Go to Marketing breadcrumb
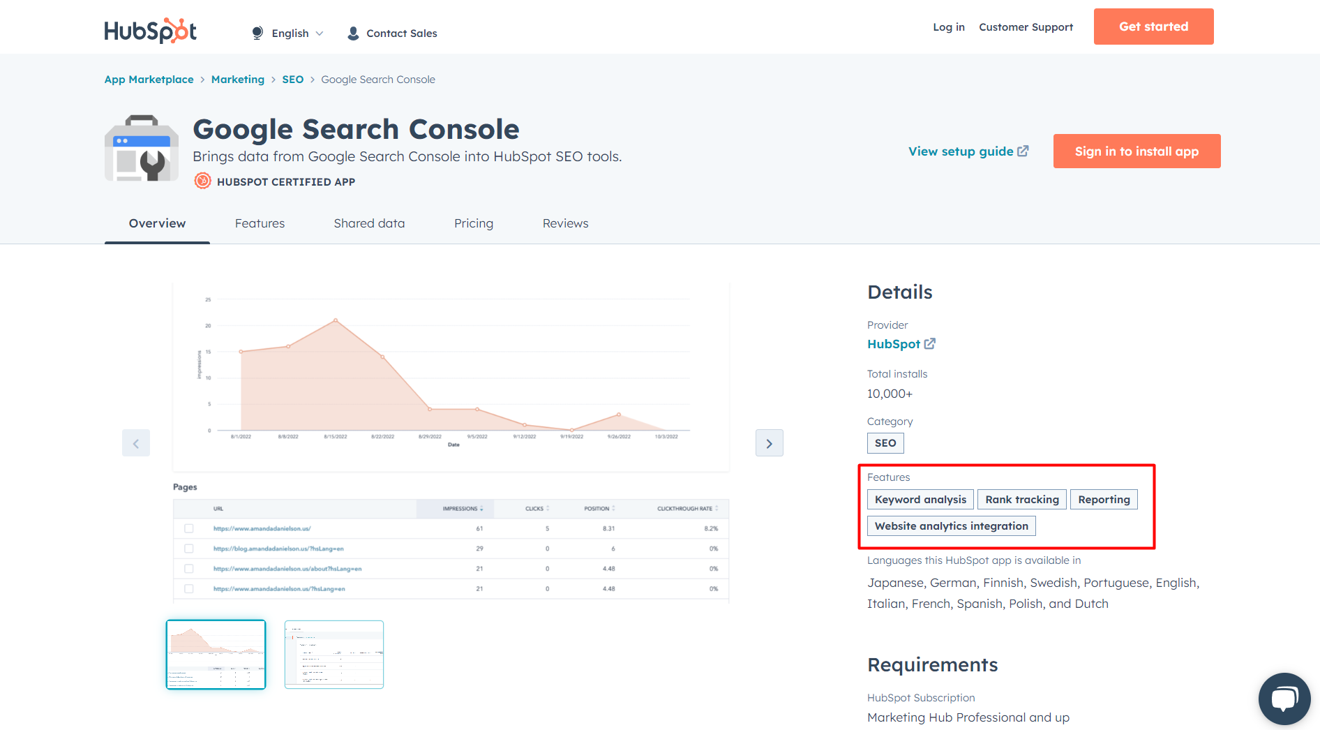This screenshot has width=1320, height=730. [238, 80]
